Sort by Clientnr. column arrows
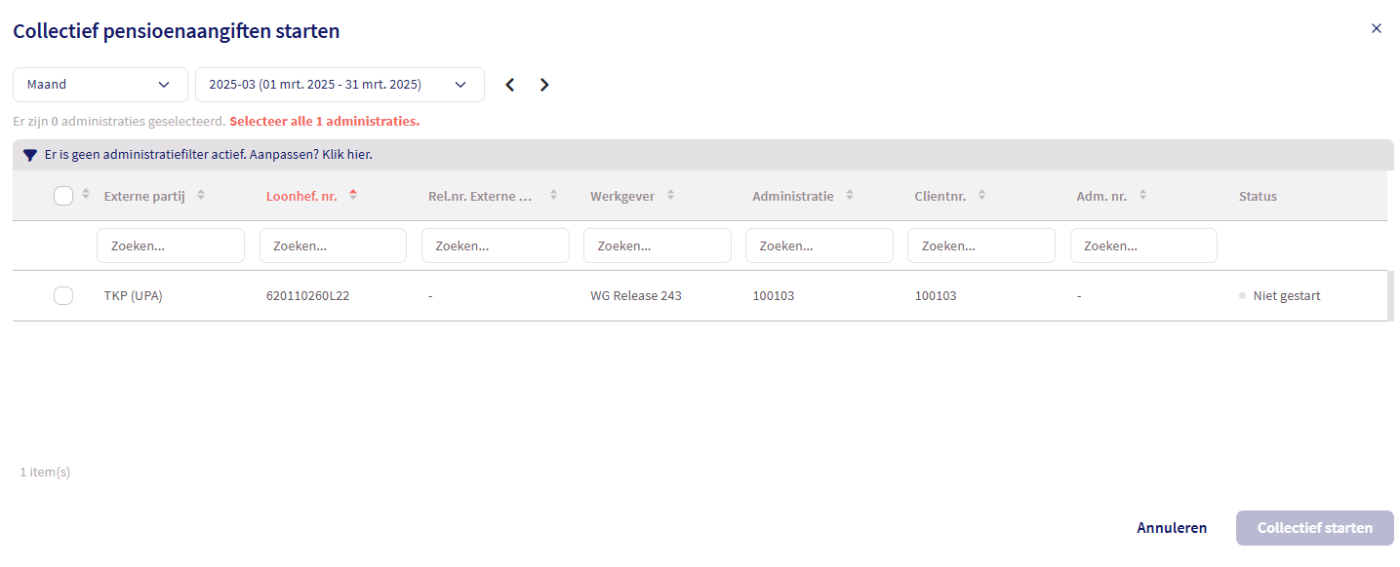This screenshot has height=567, width=1400. click(x=981, y=195)
